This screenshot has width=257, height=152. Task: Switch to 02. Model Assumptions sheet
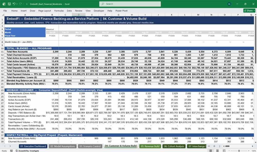click(63, 146)
